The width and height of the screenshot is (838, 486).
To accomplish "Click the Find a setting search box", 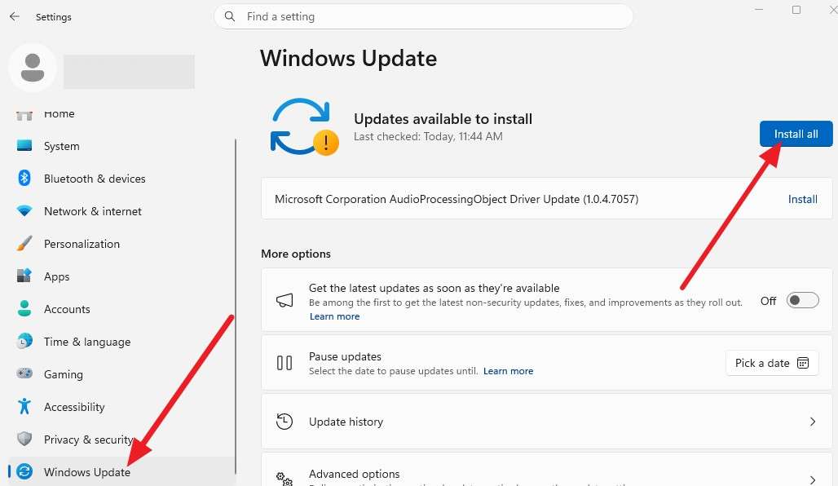I will click(x=423, y=16).
